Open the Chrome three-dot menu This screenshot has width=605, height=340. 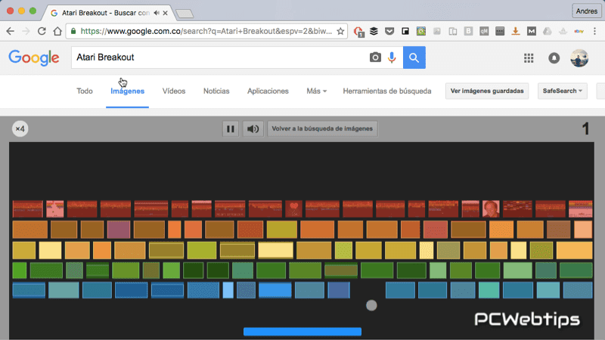click(x=594, y=31)
